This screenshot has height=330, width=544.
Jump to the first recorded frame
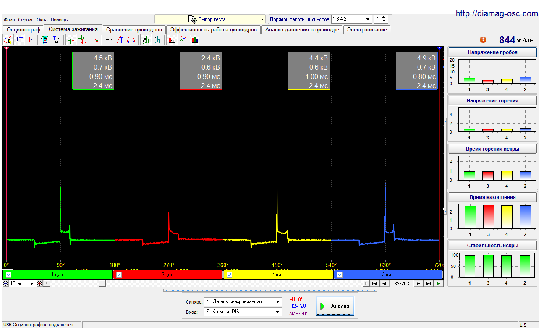(x=374, y=283)
